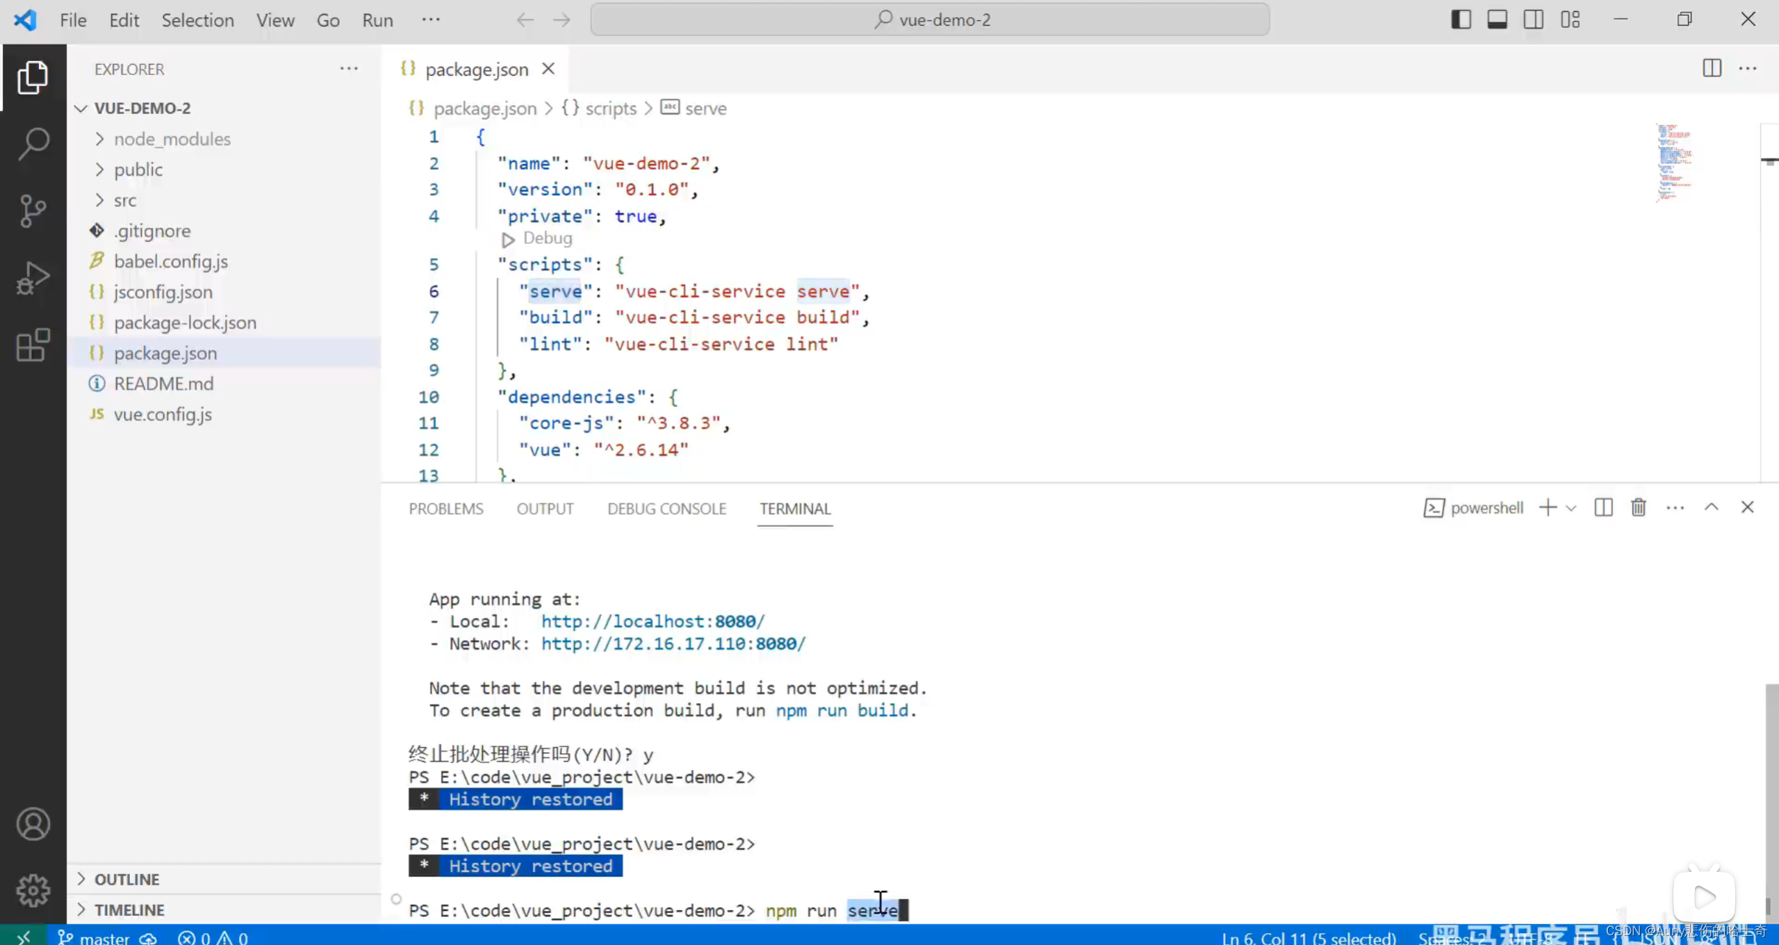
Task: Open the localhost:8080 link
Action: [653, 621]
